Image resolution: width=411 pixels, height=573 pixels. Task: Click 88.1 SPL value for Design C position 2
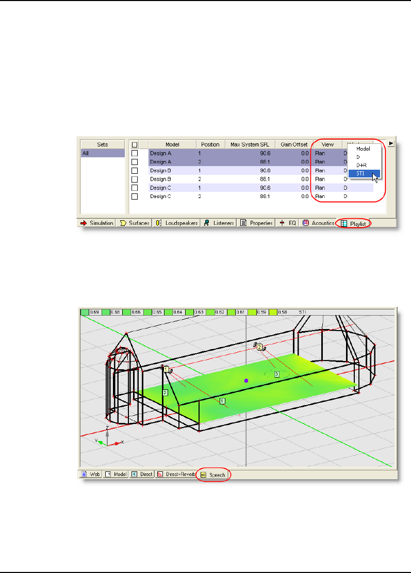point(265,197)
